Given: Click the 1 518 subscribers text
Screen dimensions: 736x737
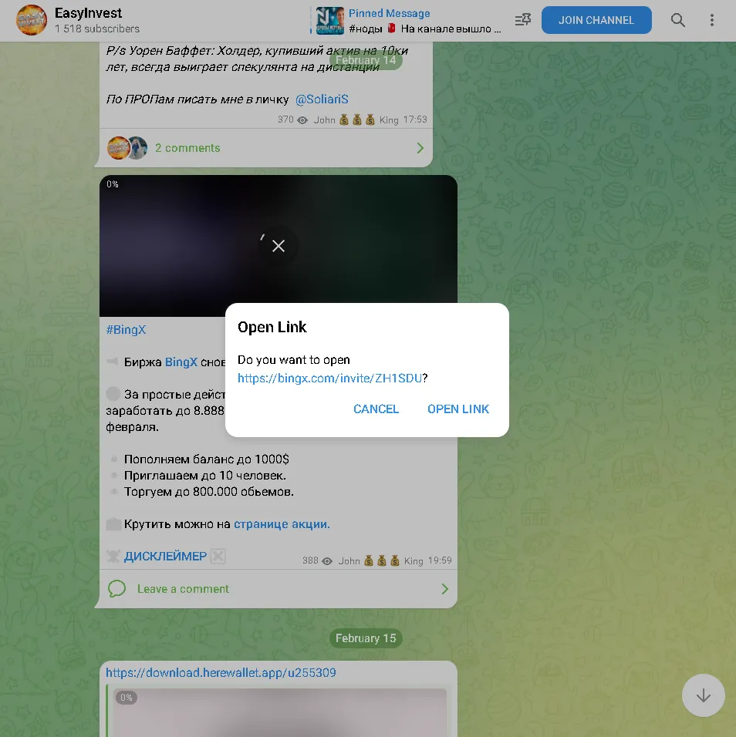Looking at the screenshot, I should [97, 29].
